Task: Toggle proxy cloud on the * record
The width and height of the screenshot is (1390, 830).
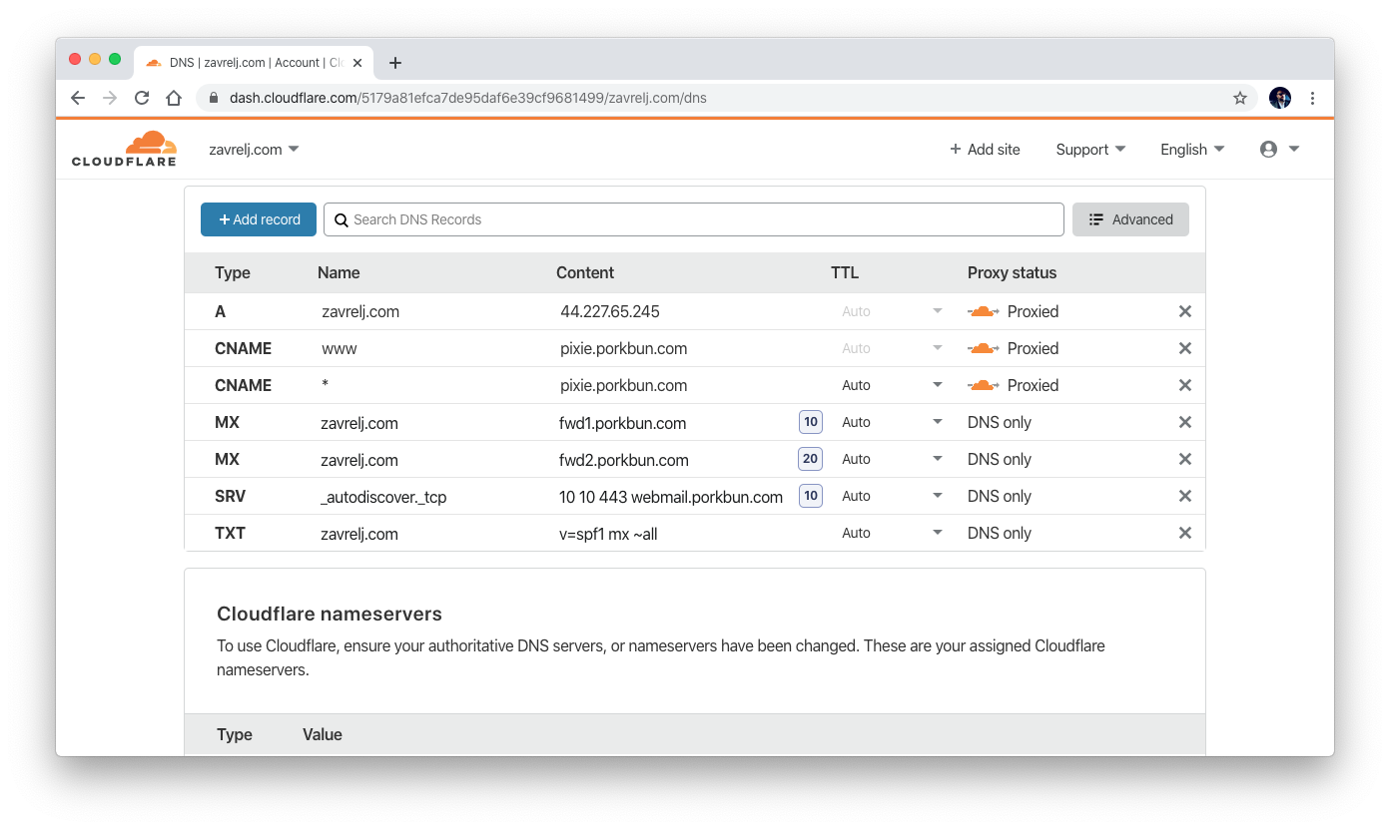Action: coord(984,385)
